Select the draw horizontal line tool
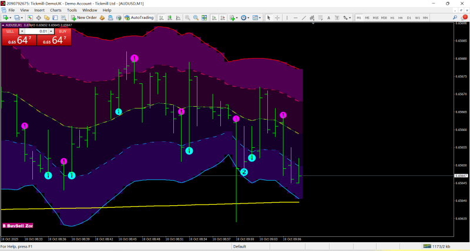Viewport: 470px width, 251px height. pos(295,18)
